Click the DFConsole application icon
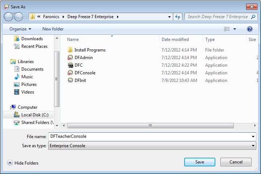 point(70,73)
